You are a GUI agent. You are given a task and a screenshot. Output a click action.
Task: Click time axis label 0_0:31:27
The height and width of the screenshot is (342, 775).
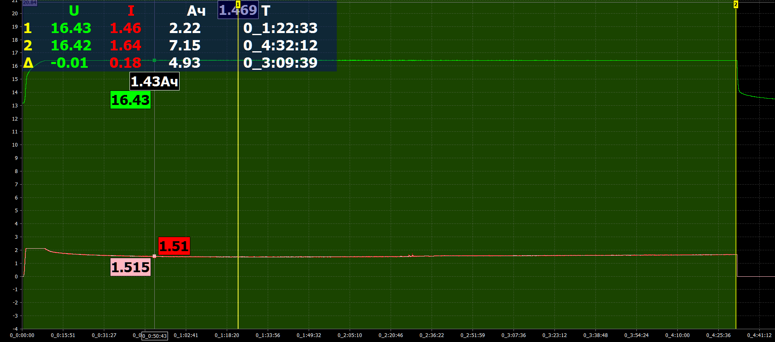104,335
